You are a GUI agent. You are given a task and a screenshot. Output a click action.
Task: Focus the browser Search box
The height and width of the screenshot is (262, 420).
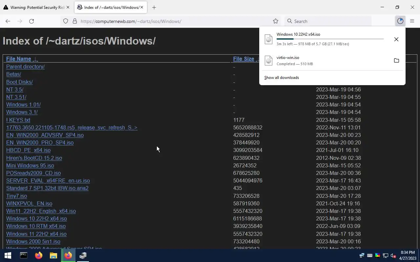tap(328, 21)
